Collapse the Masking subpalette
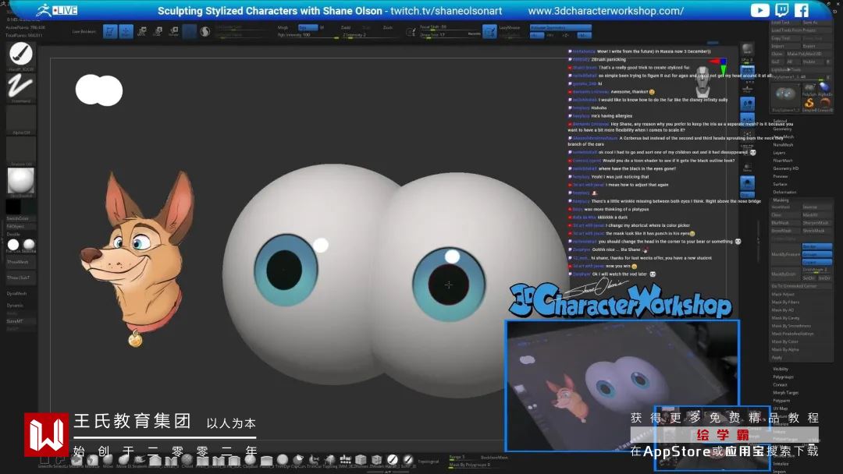 click(781, 200)
